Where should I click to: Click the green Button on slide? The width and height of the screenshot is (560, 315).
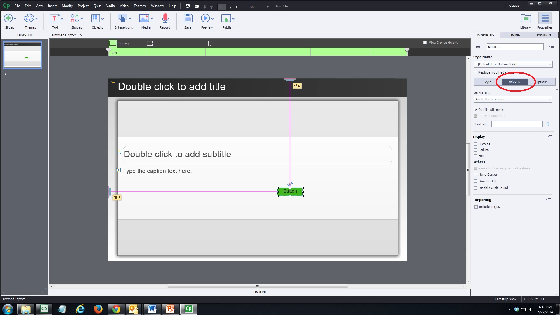(x=290, y=191)
